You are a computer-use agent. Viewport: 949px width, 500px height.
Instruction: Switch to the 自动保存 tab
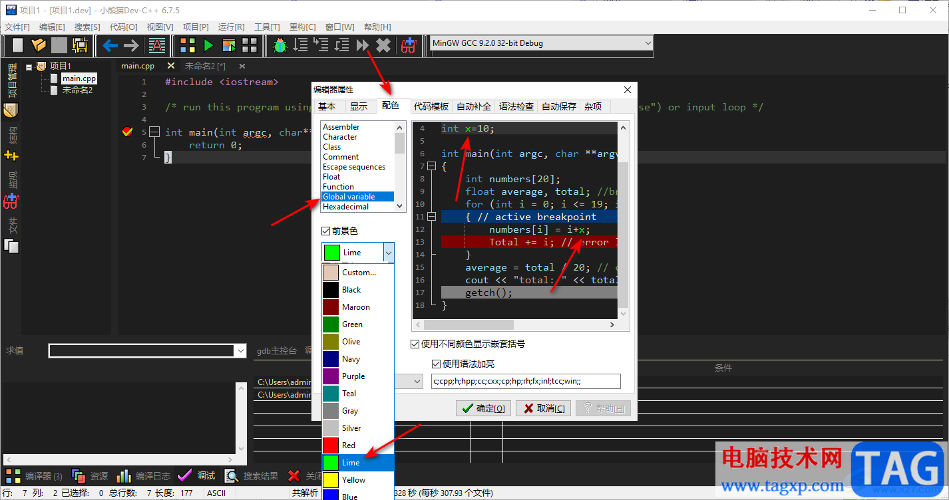point(559,106)
